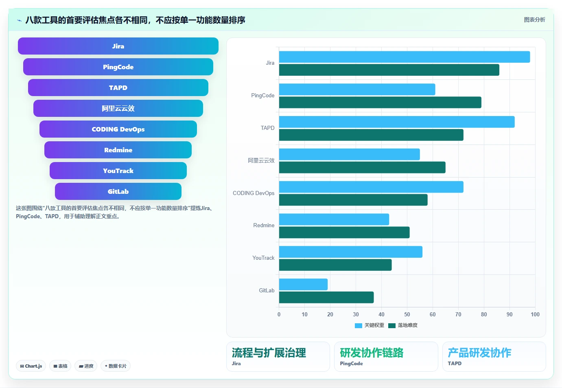The width and height of the screenshot is (562, 388).
Task: Select the 阿里云云效 funnel stage bar
Action: [118, 108]
